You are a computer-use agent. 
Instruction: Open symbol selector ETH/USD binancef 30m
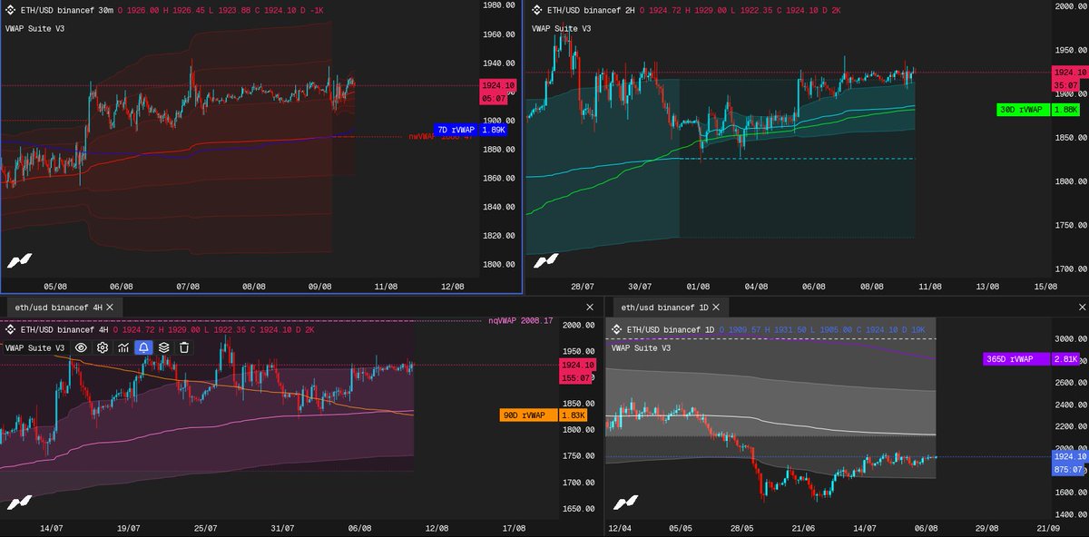click(x=66, y=11)
